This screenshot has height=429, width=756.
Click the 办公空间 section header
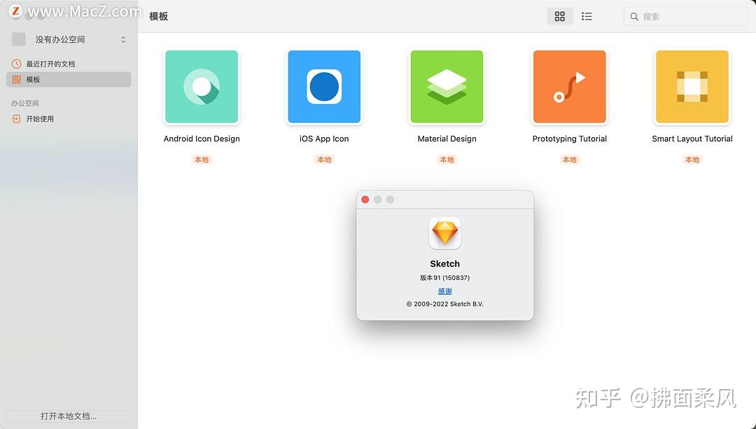(25, 103)
